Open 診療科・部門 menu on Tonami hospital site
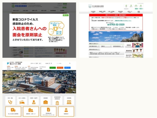The image size is (157, 118). click(102, 12)
